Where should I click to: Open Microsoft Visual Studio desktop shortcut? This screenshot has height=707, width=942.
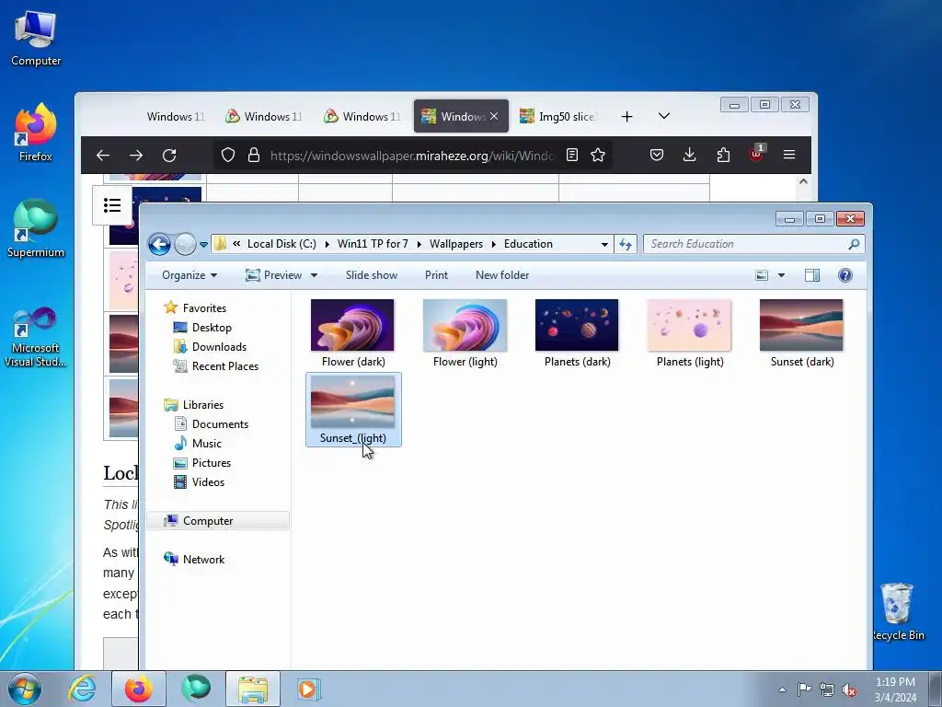point(36,337)
